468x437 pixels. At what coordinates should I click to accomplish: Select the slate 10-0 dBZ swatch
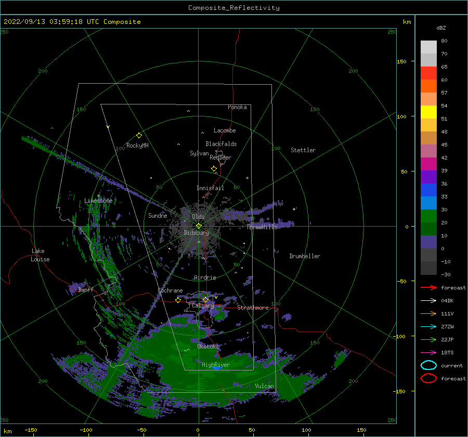(428, 242)
